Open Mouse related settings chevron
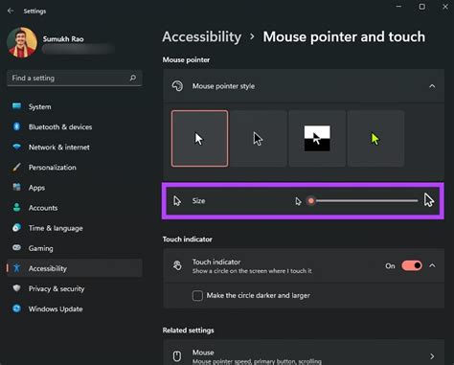This screenshot has width=454, height=365. (x=432, y=356)
